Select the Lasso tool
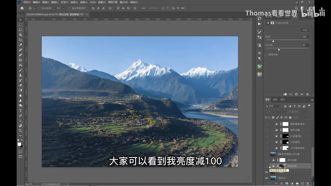331x186 pixels. point(21,30)
